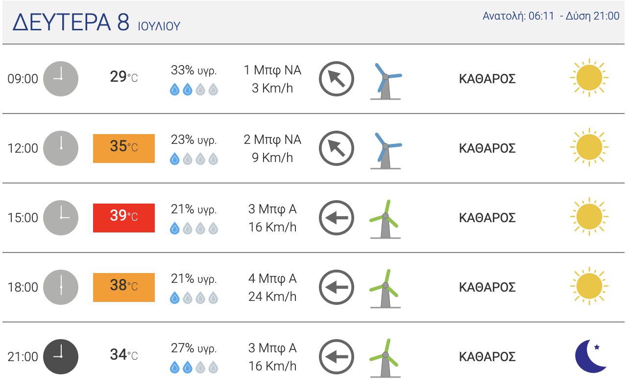The image size is (628, 390).
Task: Click the sunrise and sunset times text
Action: point(551,16)
